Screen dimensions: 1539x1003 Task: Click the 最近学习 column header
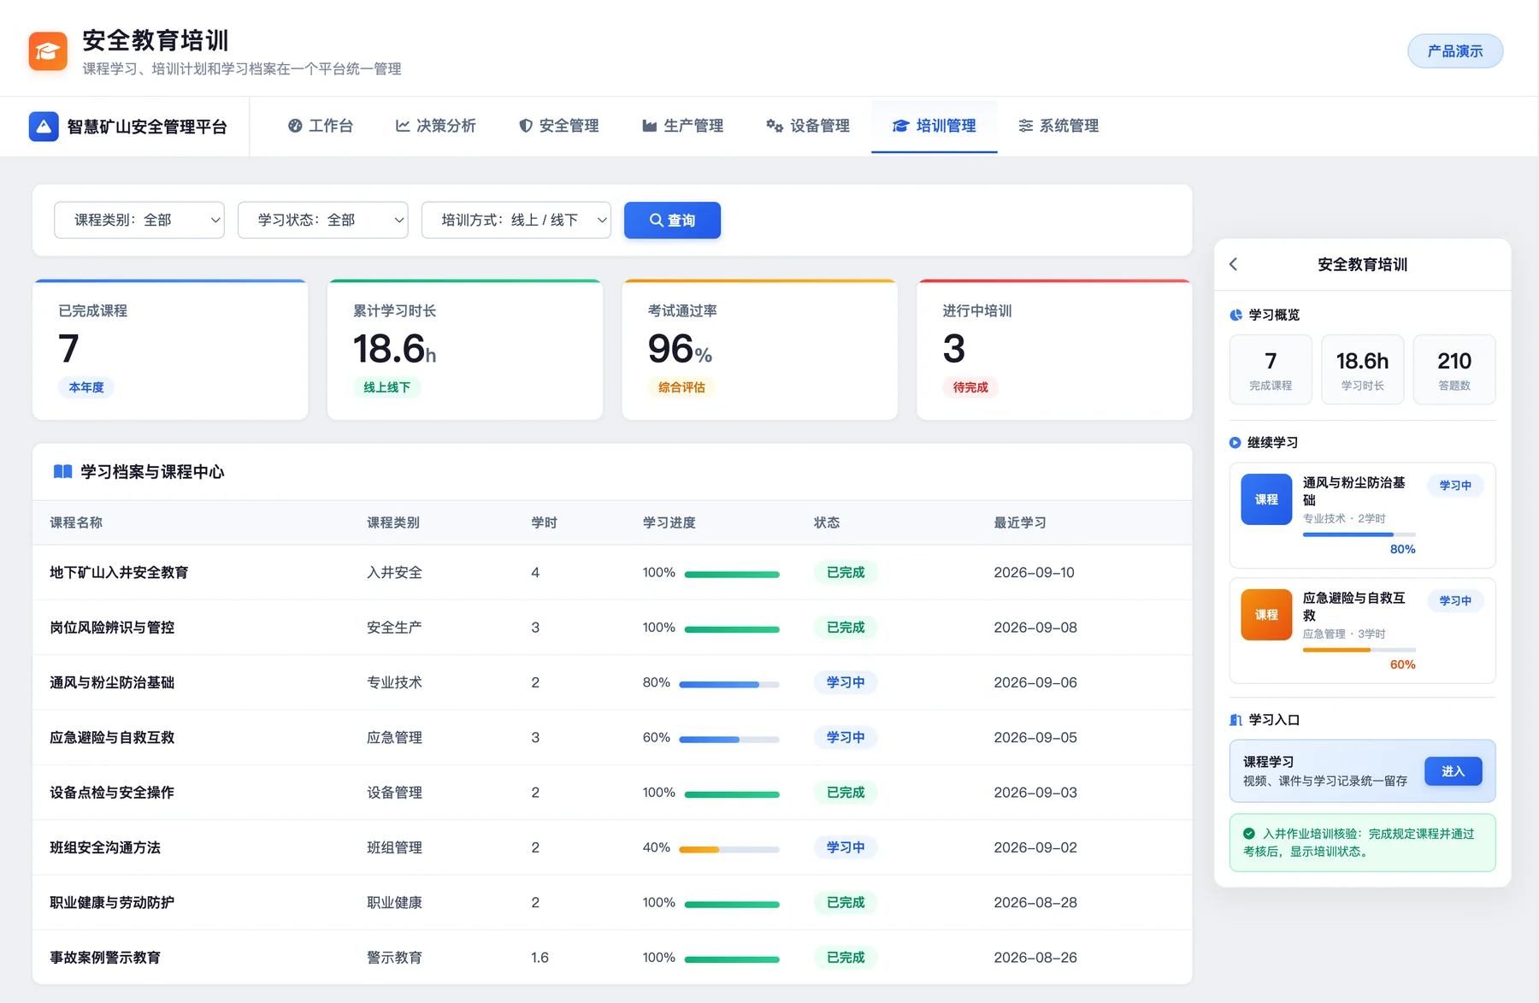[x=1020, y=522]
